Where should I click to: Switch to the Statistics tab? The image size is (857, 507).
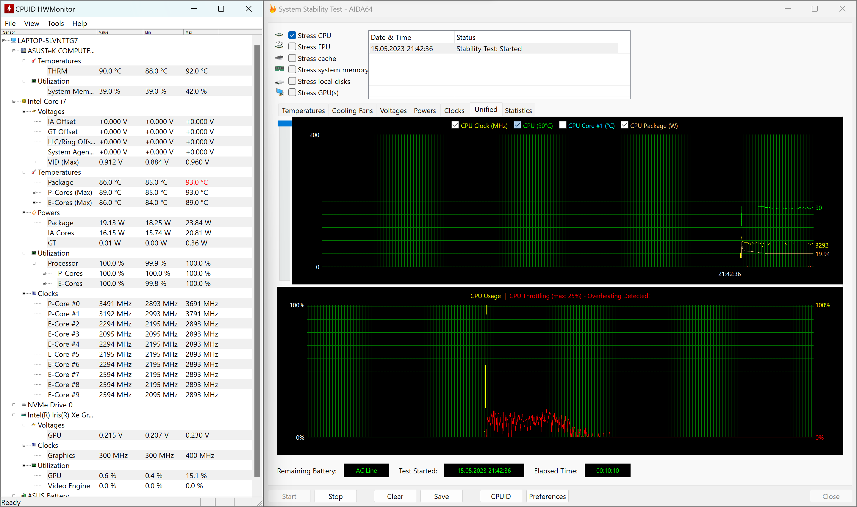518,110
